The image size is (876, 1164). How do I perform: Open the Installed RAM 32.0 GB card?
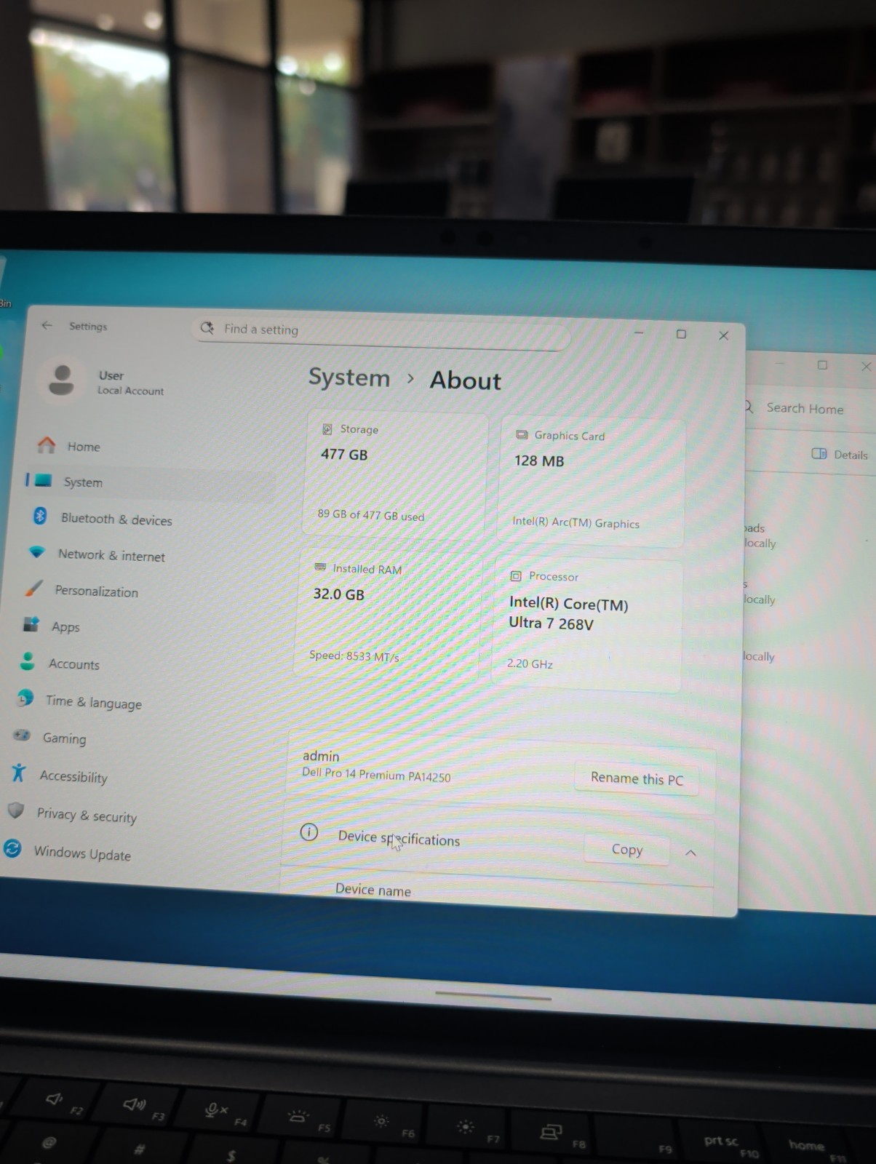[x=387, y=615]
